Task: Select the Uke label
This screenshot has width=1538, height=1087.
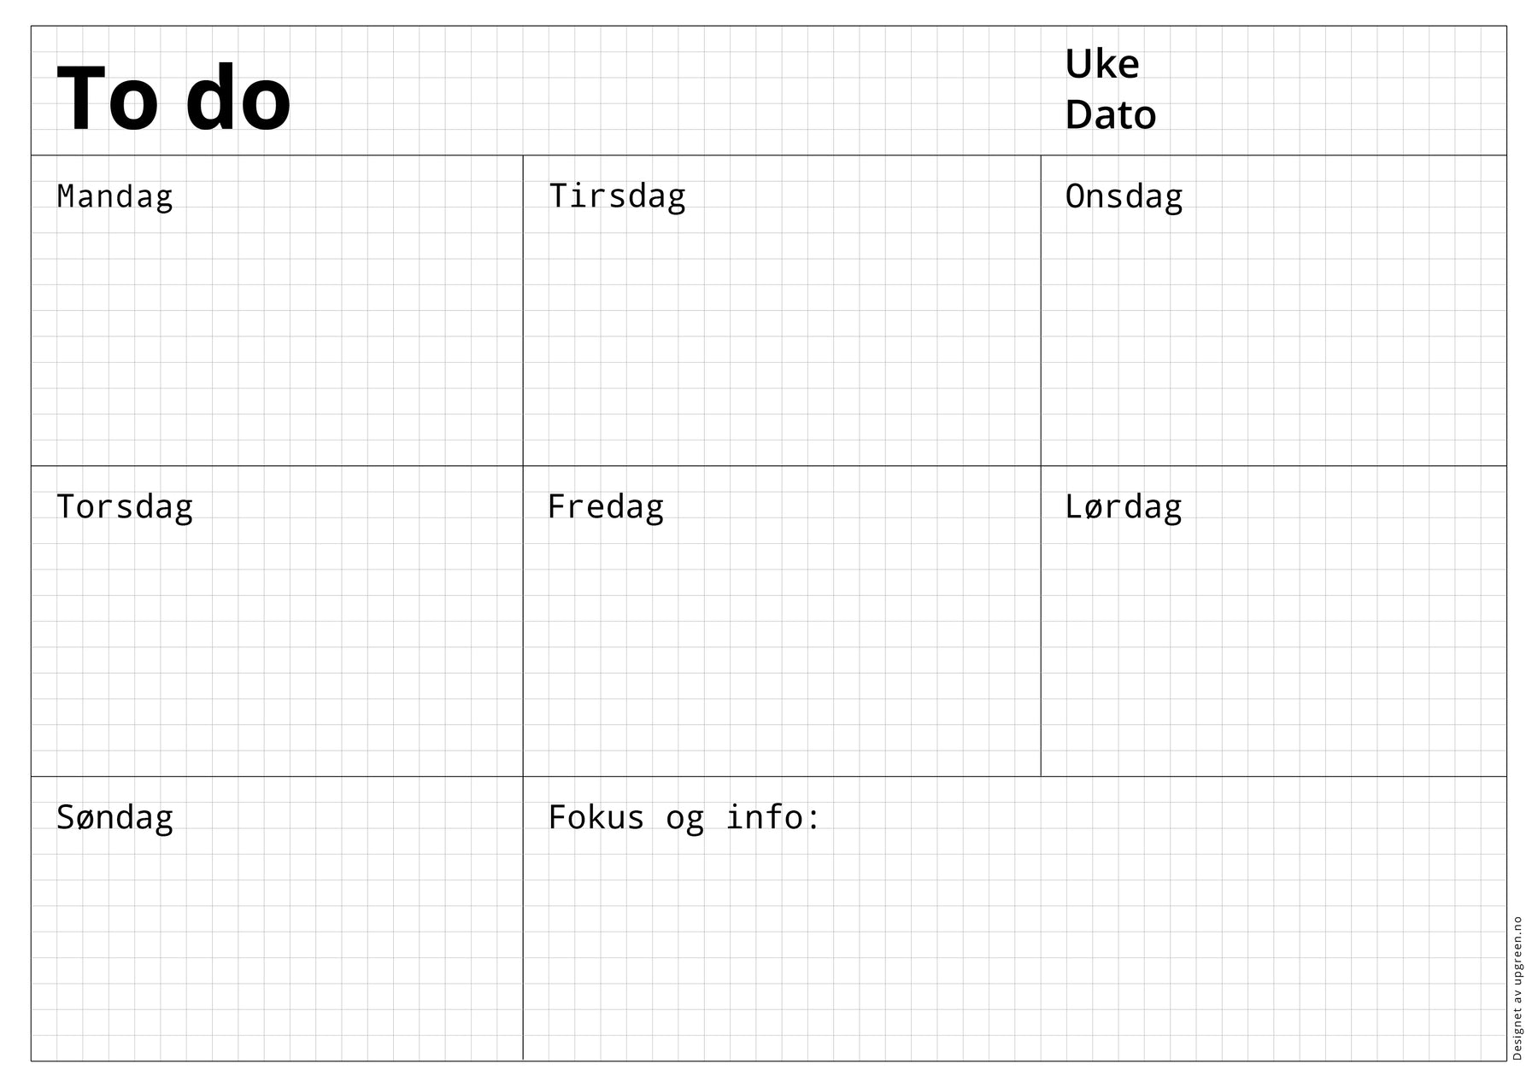Action: (x=1101, y=65)
